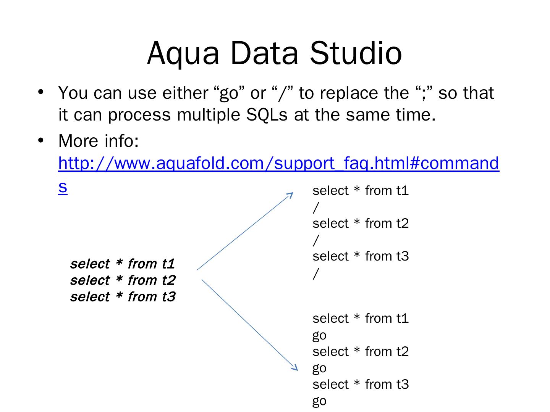Viewport: 550px width, 412px height.
Task: Click the bold italic 'select * from t3' line
Action: (x=123, y=296)
